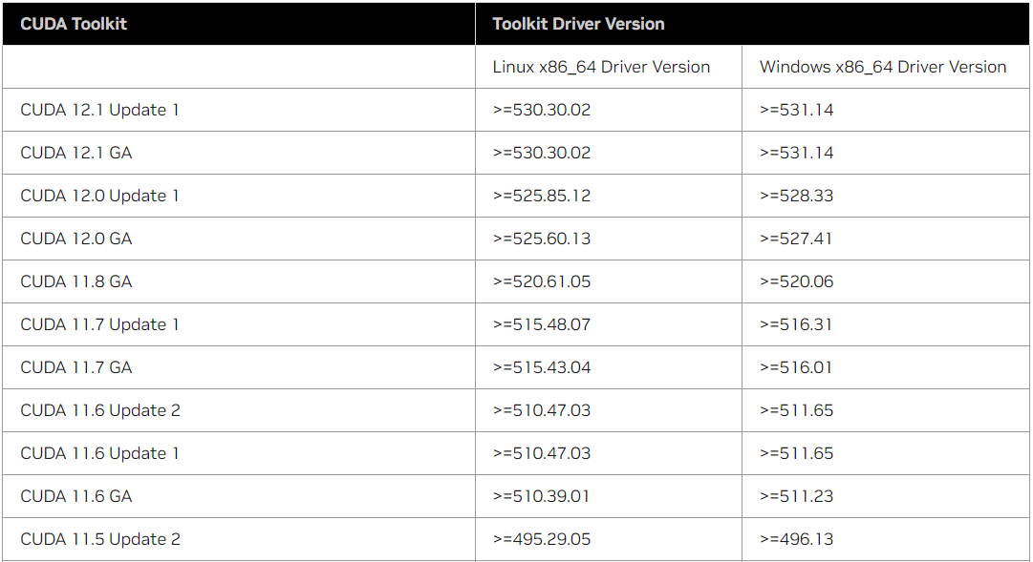Click the CUDA 11.8 GA row label
The image size is (1033, 562).
pyautogui.click(x=75, y=281)
